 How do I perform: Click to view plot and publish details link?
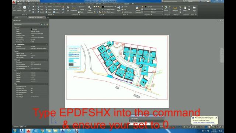[204, 123]
